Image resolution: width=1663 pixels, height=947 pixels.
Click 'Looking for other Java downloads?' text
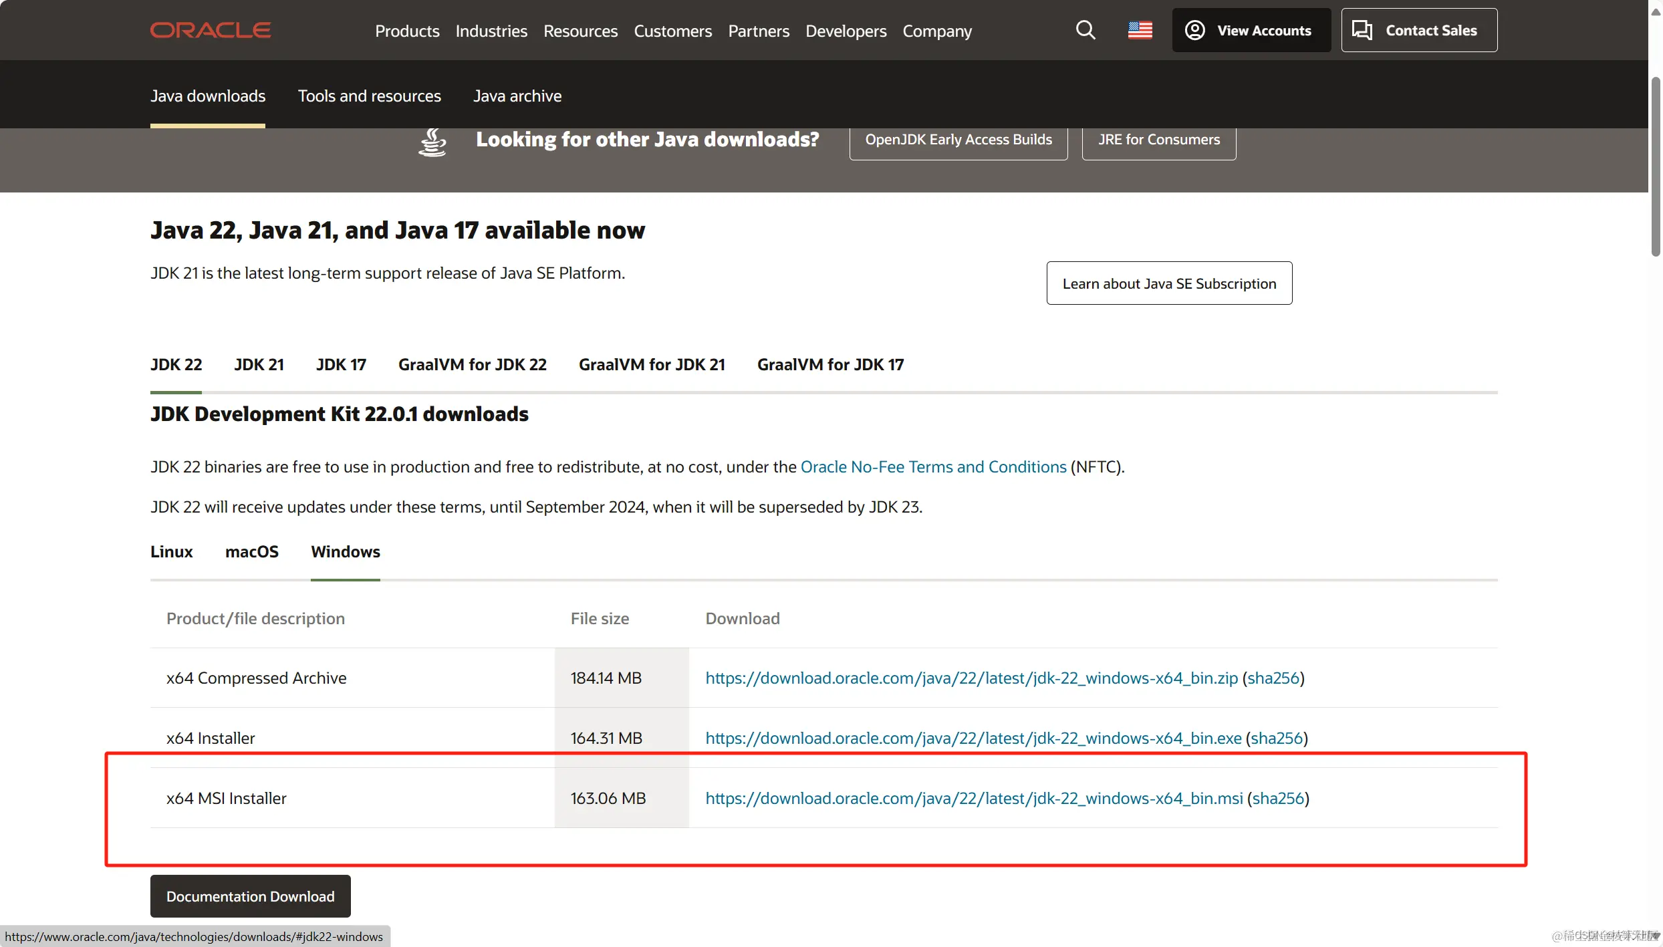647,139
